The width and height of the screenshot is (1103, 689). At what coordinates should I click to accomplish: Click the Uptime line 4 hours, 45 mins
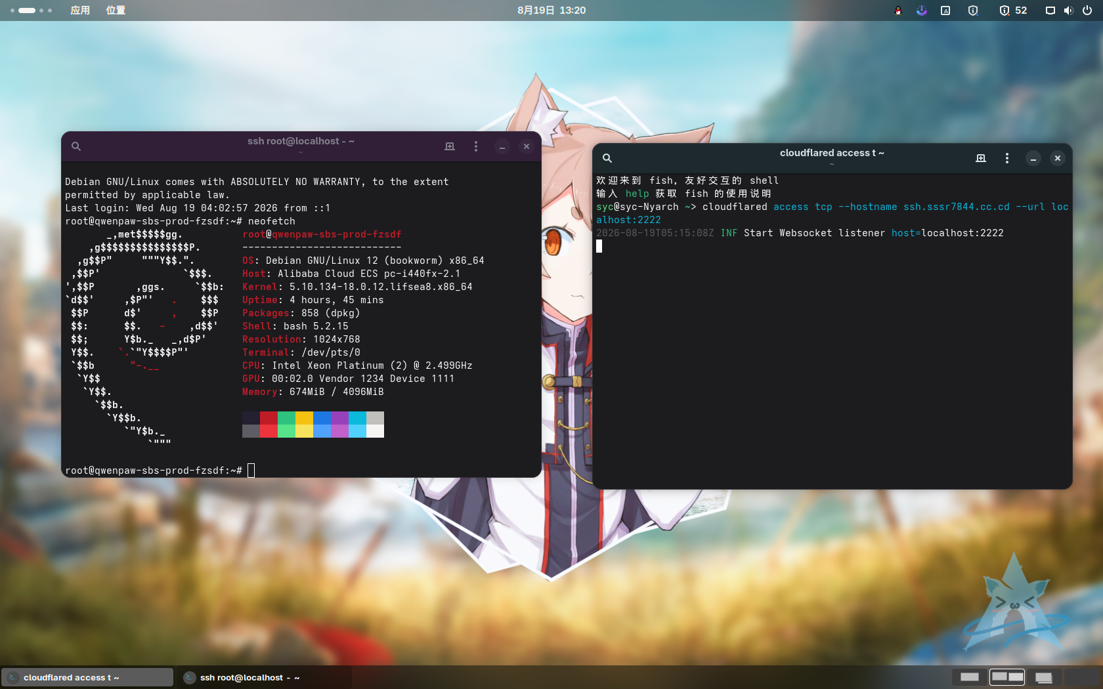pyautogui.click(x=313, y=300)
